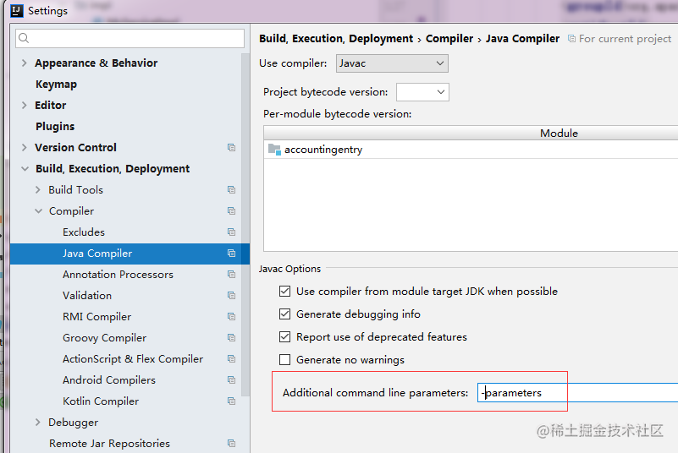Image resolution: width=678 pixels, height=453 pixels.
Task: Select Excludes under Compiler
Action: (x=84, y=232)
